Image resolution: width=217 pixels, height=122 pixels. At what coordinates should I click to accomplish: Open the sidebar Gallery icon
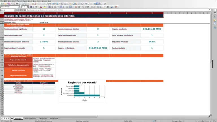[x=215, y=20]
